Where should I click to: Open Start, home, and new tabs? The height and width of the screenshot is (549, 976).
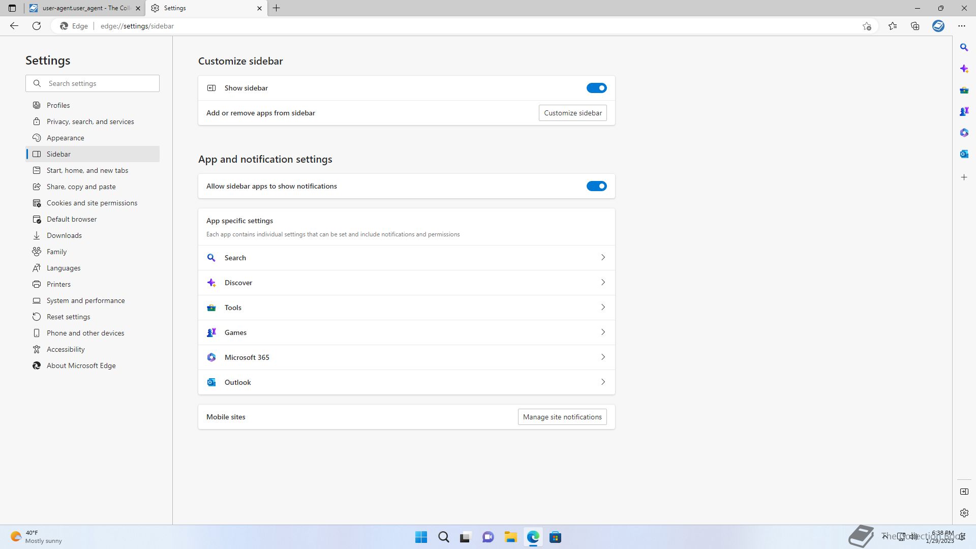point(93,170)
